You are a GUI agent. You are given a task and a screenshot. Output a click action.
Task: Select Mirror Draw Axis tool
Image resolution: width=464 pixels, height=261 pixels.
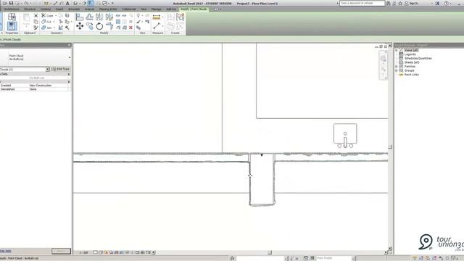pyautogui.click(x=109, y=17)
